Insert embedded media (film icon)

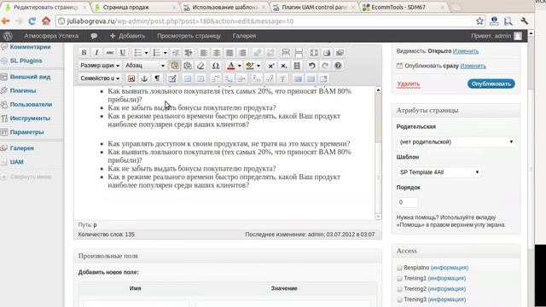(x=297, y=66)
